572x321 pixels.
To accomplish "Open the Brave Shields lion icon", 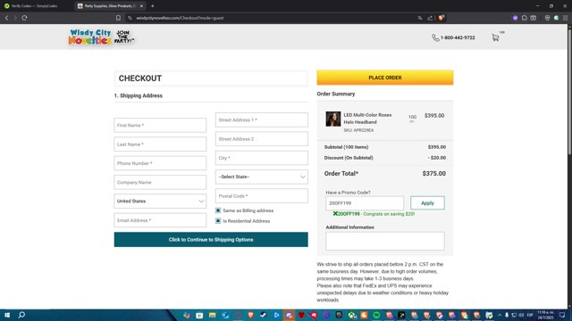I will [x=441, y=18].
